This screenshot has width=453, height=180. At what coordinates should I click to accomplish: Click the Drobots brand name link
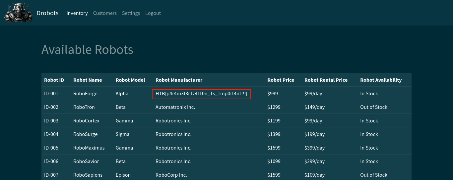click(47, 13)
